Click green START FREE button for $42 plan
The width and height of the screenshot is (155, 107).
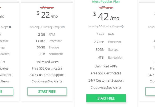[106, 98]
